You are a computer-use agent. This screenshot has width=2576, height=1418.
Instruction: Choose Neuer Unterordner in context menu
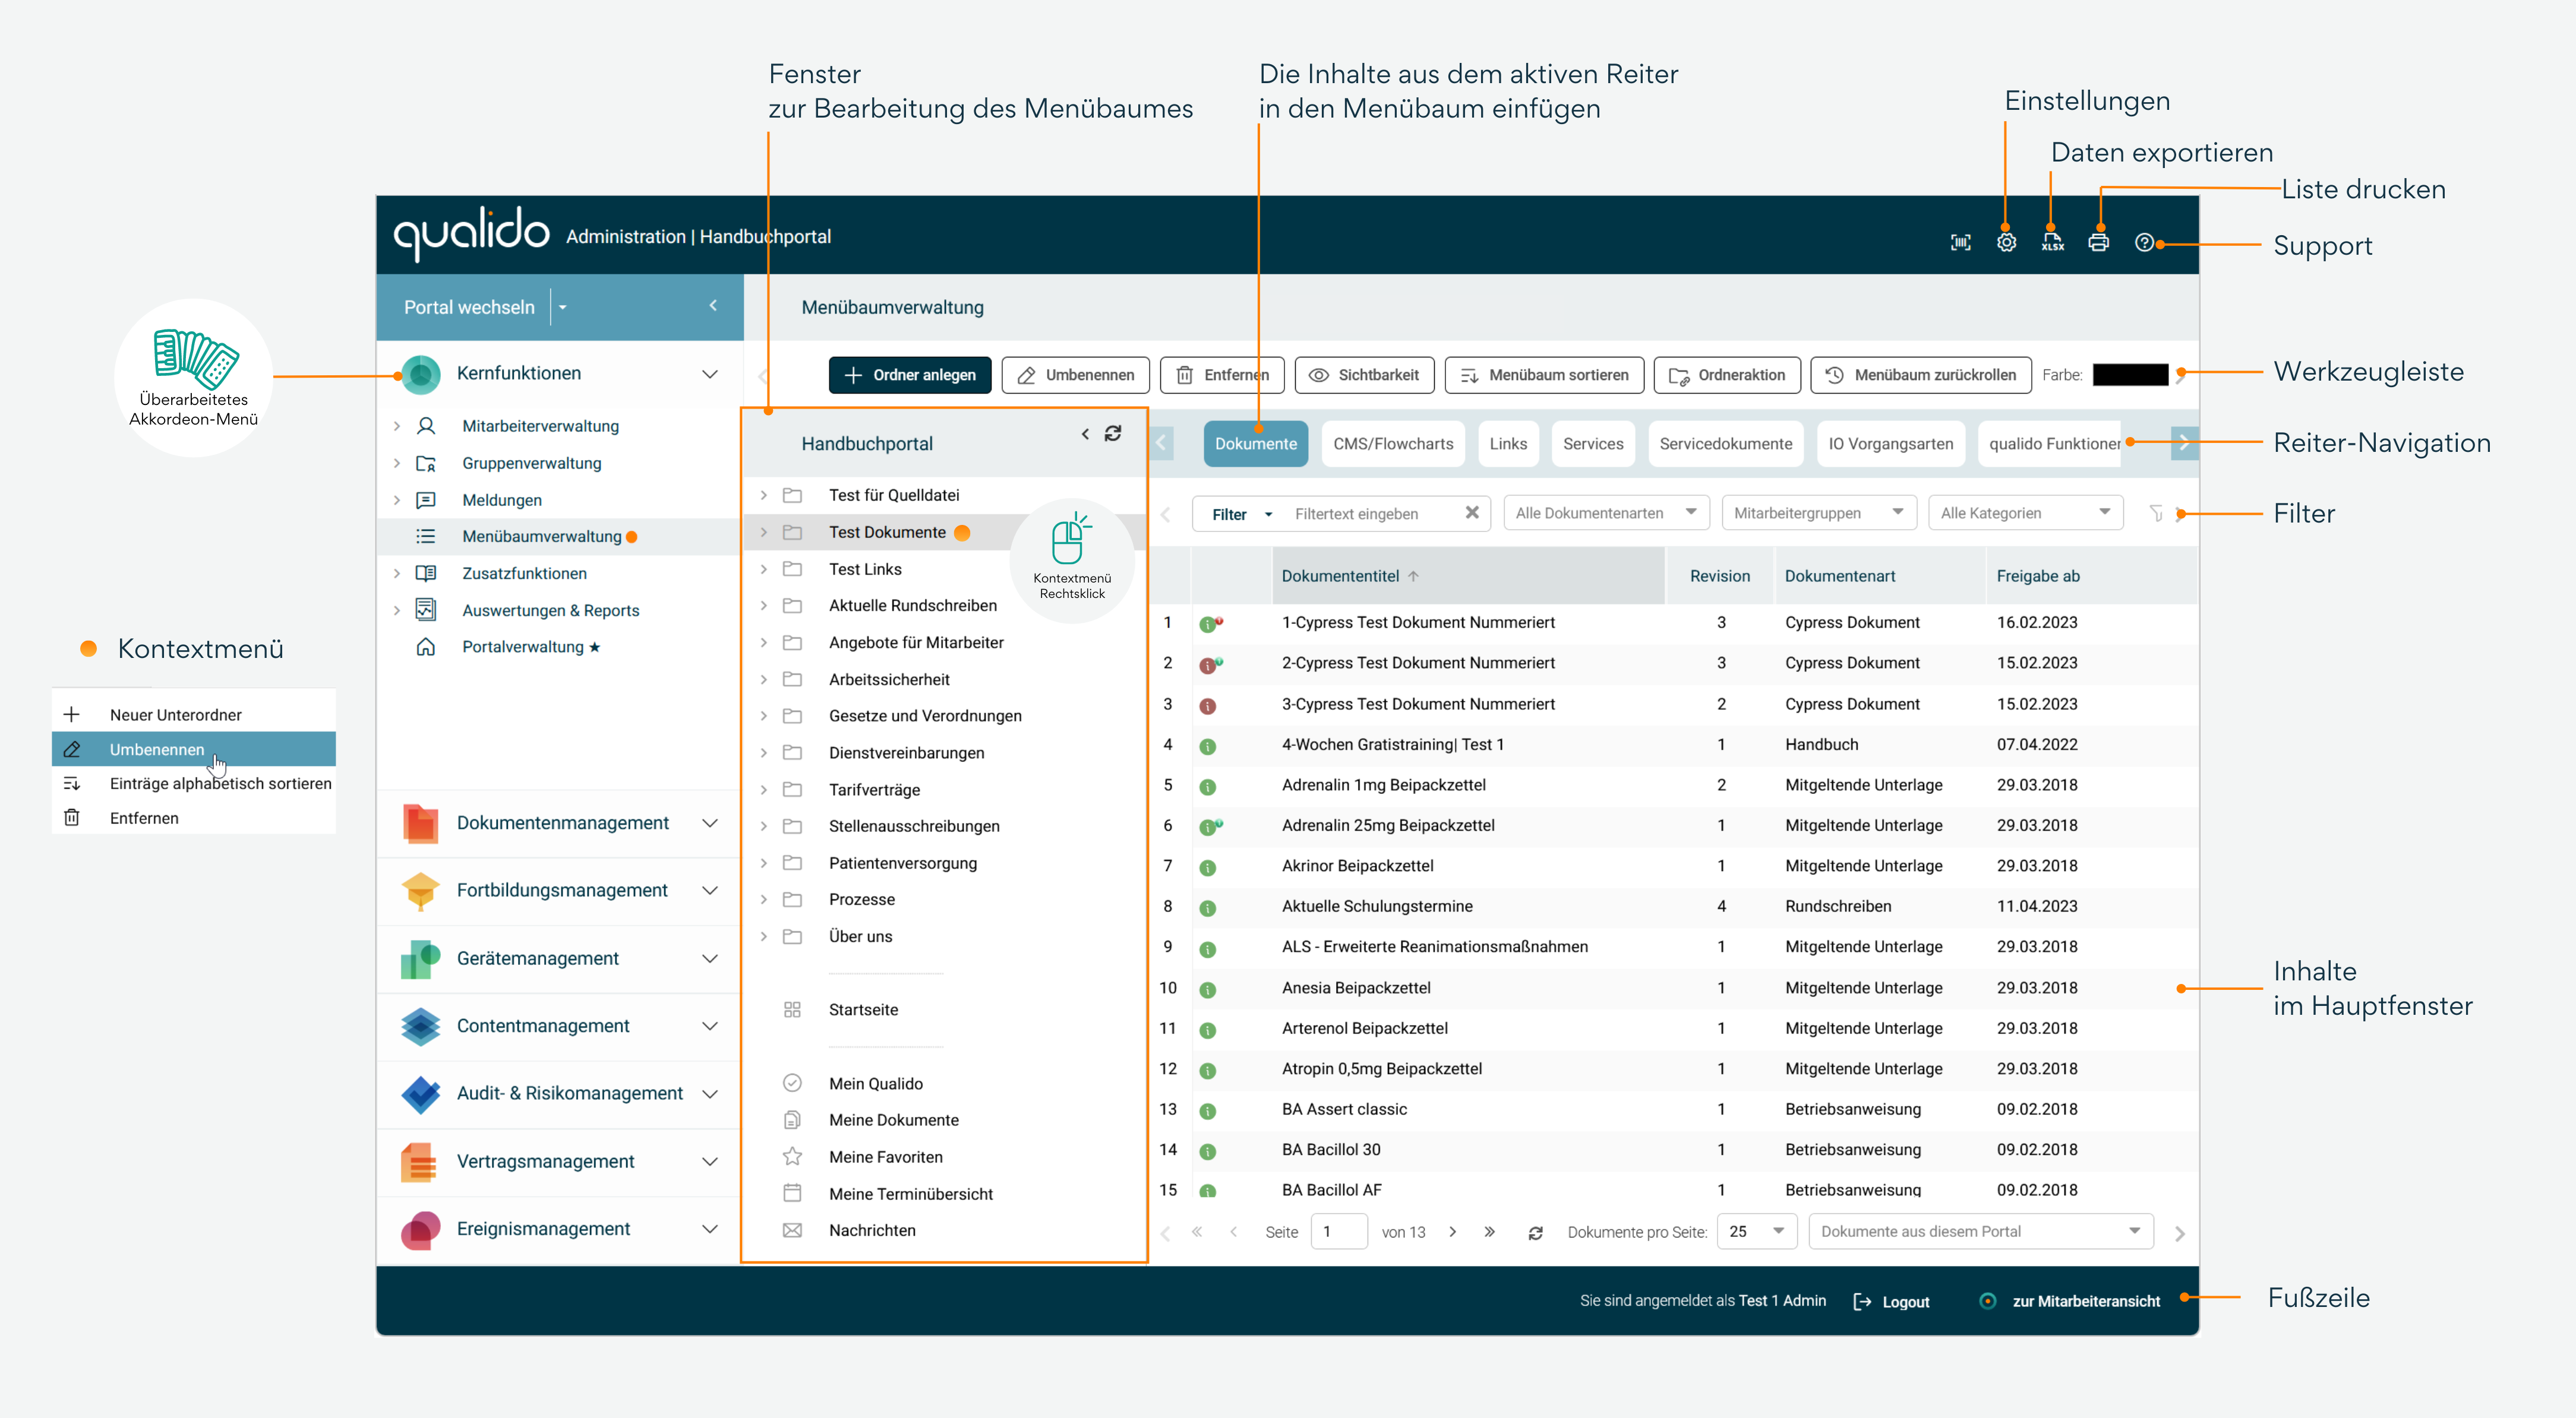click(194, 714)
